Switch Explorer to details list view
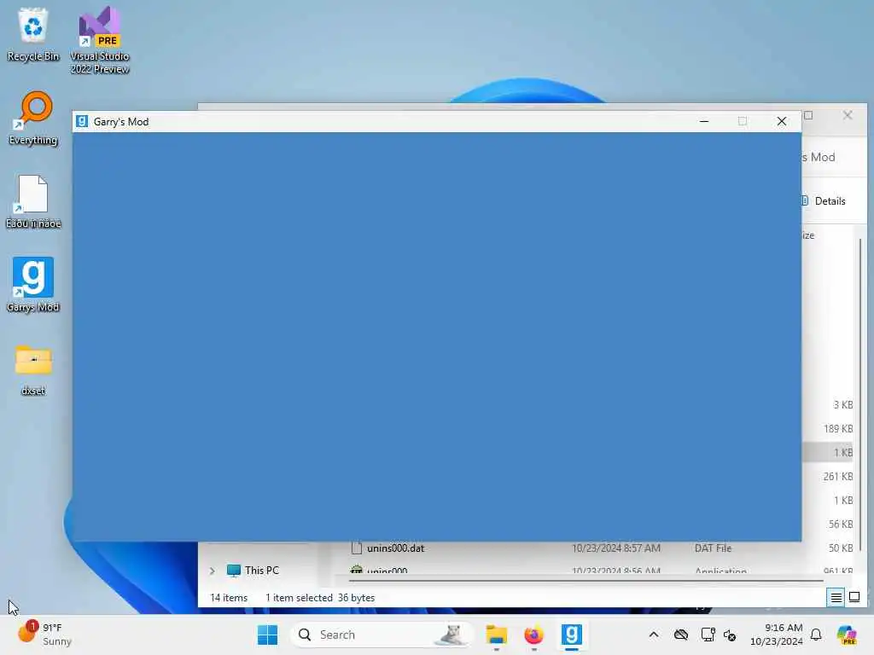This screenshot has width=874, height=655. coord(836,598)
